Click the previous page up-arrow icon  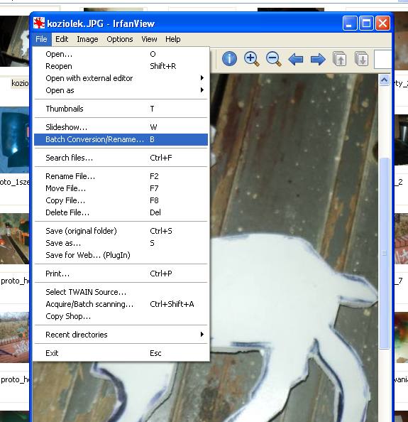click(x=339, y=59)
